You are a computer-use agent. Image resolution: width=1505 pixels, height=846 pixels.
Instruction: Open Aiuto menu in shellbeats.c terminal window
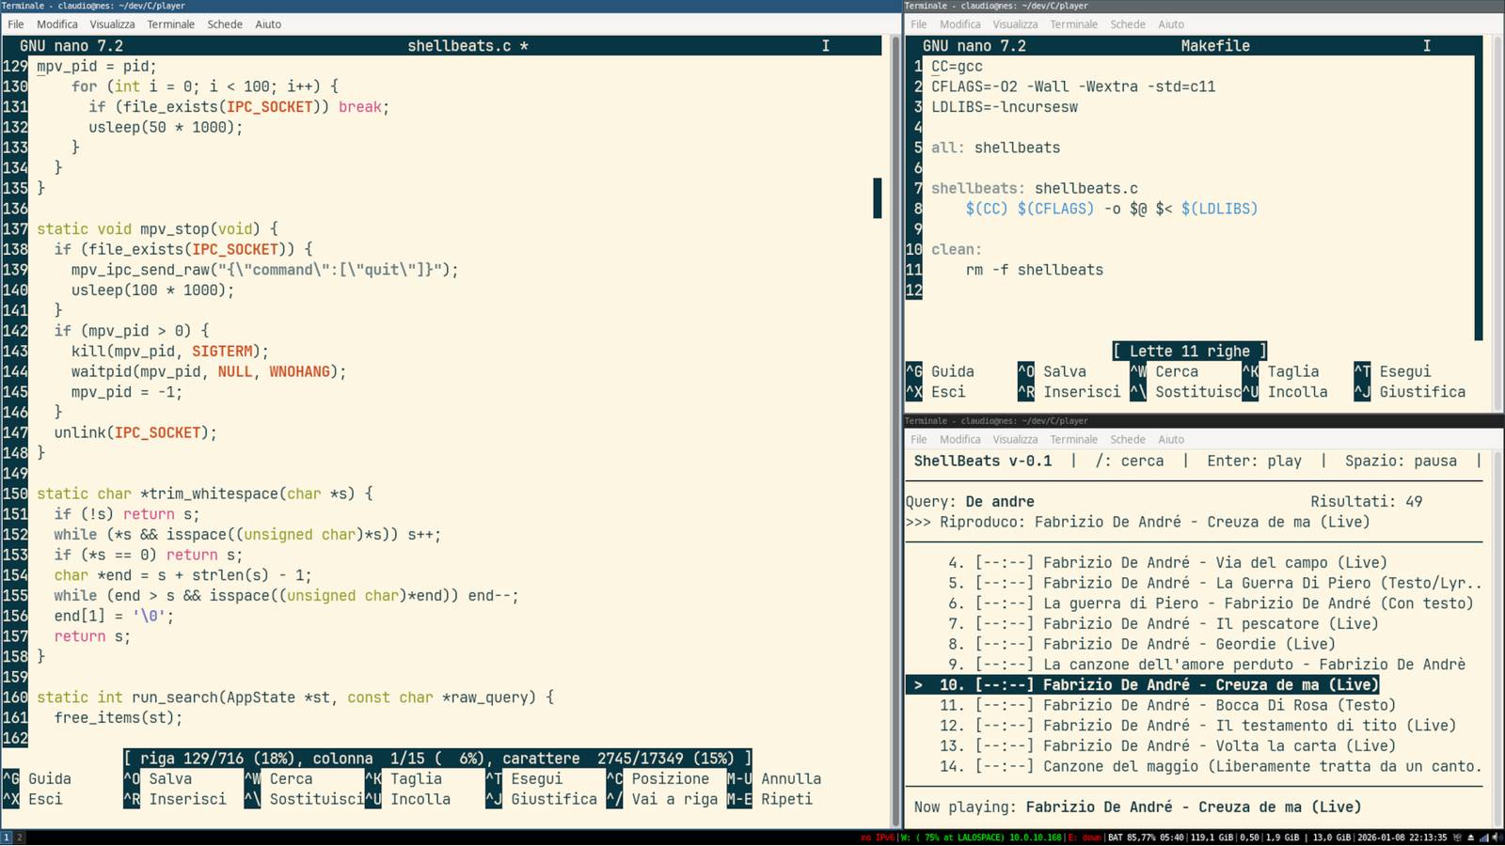point(268,24)
